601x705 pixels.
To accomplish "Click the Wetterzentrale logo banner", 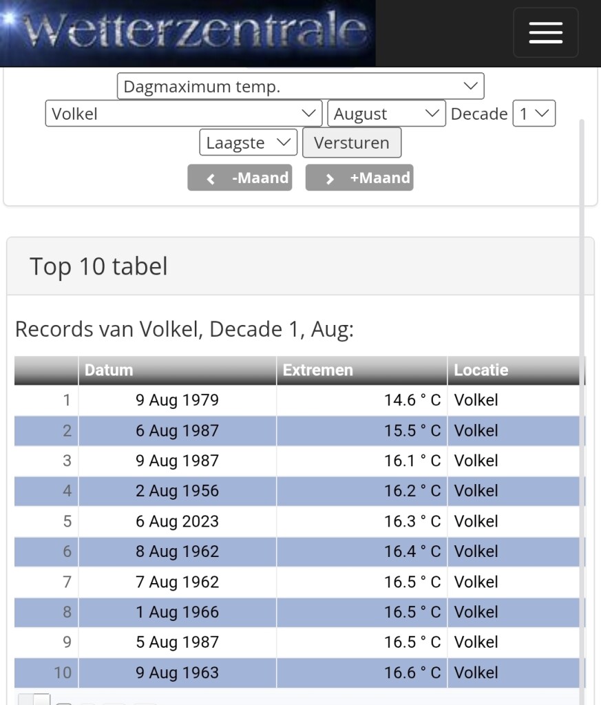I will (187, 33).
